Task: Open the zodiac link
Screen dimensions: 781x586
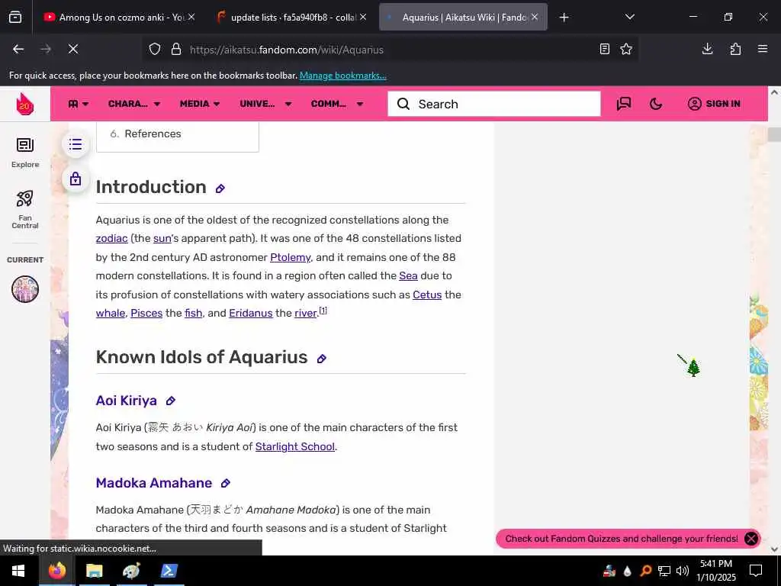Action: (111, 239)
